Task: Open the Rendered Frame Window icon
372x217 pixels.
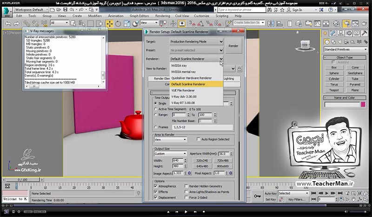Action: point(355,24)
